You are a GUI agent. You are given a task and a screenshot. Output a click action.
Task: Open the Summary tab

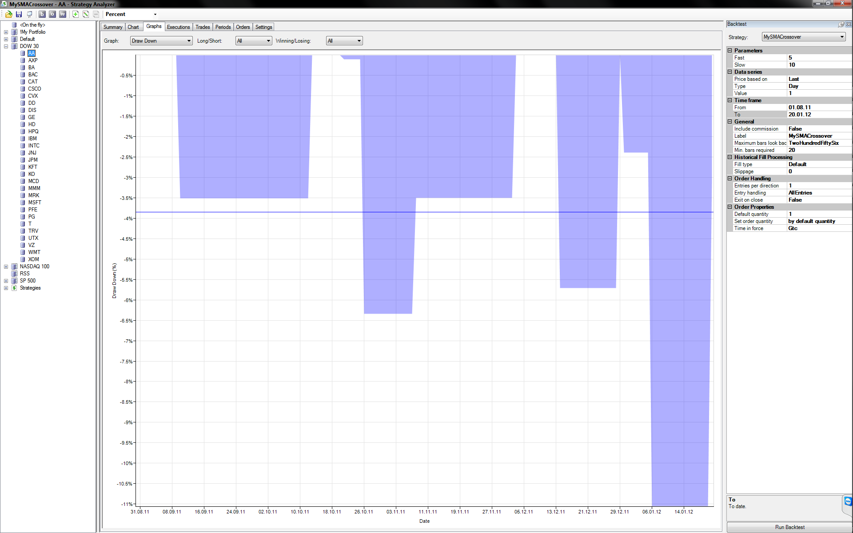point(112,27)
